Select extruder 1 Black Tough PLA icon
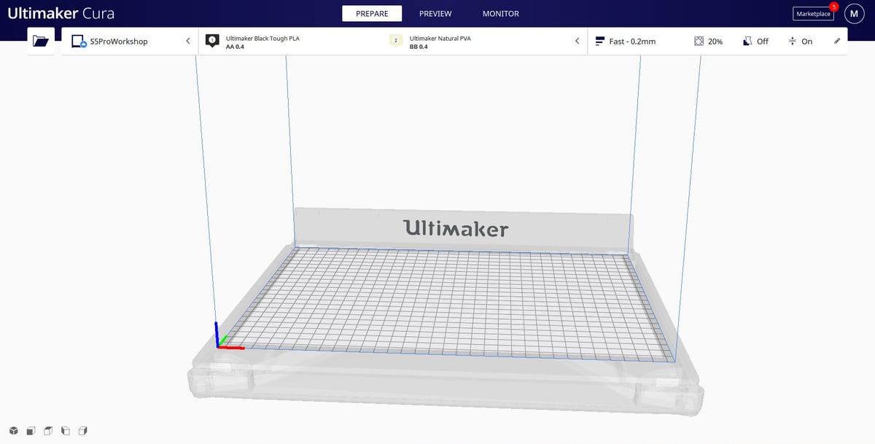Image resolution: width=875 pixels, height=444 pixels. (212, 41)
